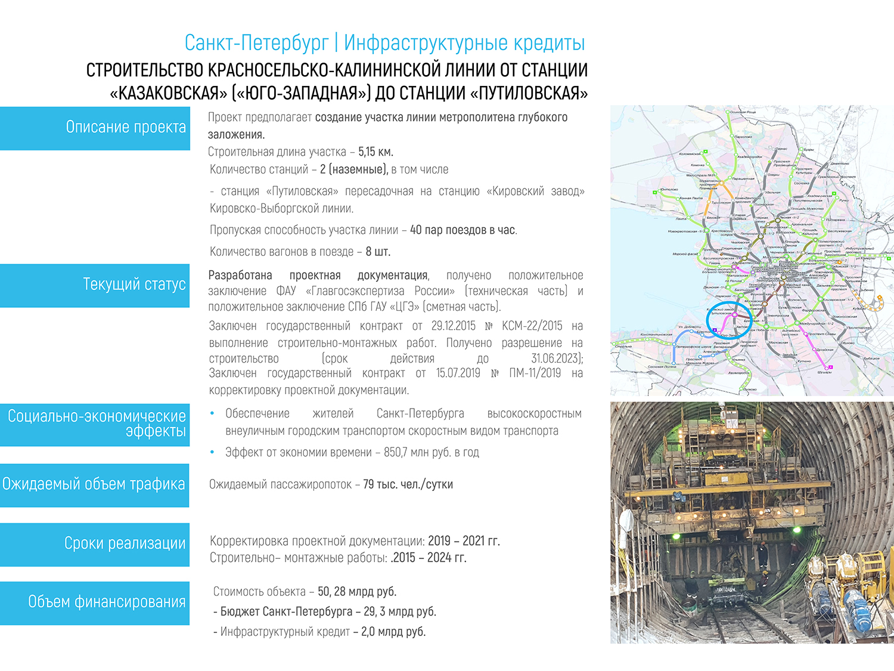Open the tunnel construction photo

[752, 522]
